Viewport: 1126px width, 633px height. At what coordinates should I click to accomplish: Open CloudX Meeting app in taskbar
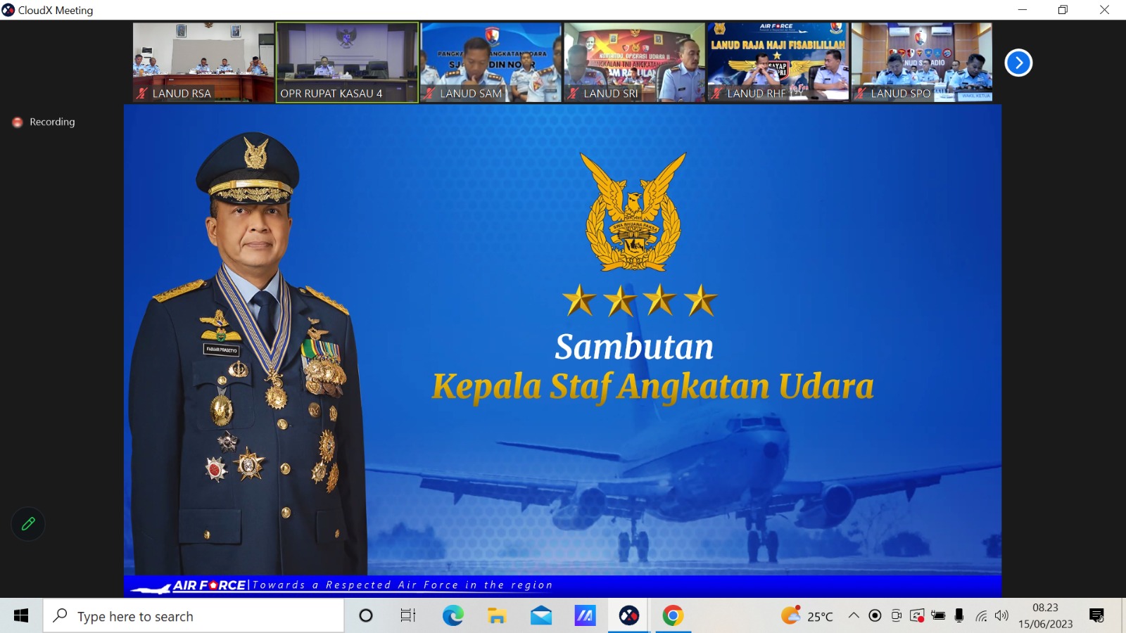(628, 616)
